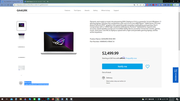Switch to the ASUS Store tab

pos(34,1)
